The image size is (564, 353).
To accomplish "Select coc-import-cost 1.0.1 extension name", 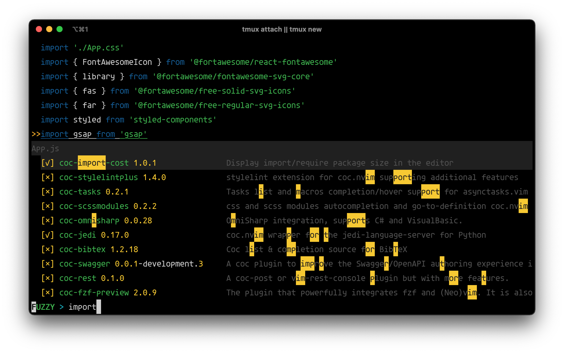I will pos(108,163).
